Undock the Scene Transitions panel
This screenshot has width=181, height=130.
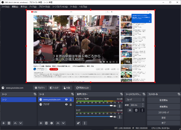[144, 94]
